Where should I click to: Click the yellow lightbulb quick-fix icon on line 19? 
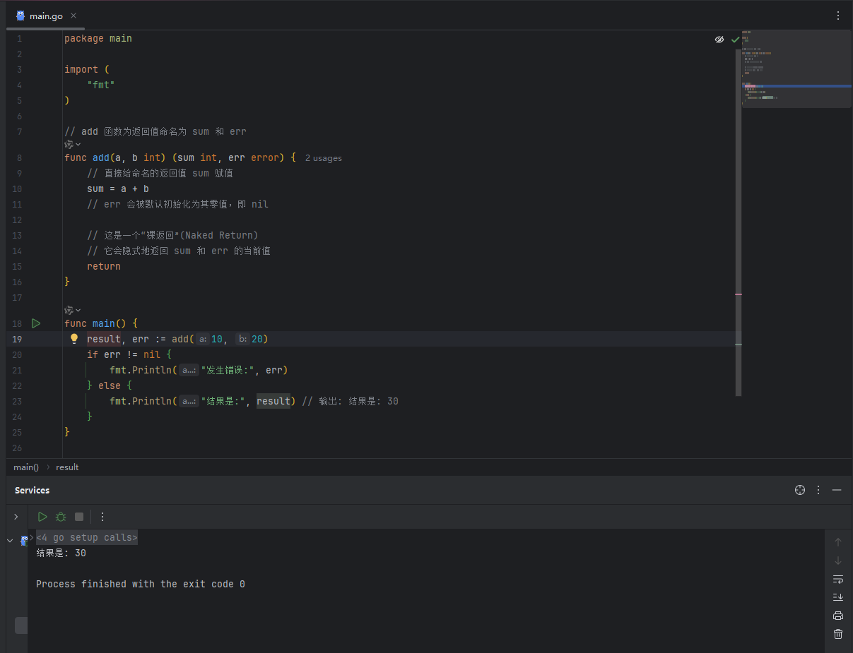coord(74,339)
